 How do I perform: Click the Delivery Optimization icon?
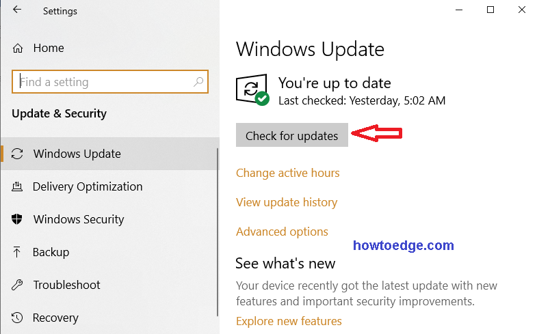click(18, 186)
